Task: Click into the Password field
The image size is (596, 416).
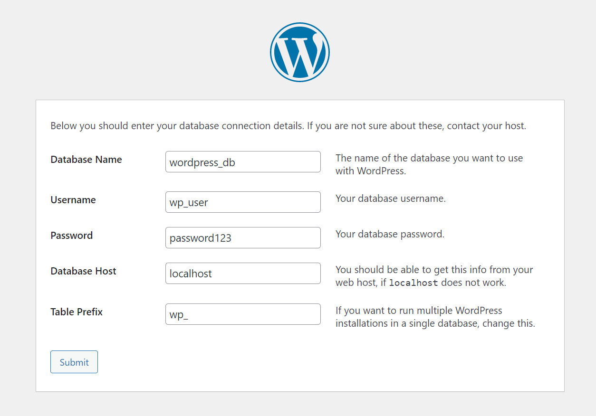Action: [243, 238]
